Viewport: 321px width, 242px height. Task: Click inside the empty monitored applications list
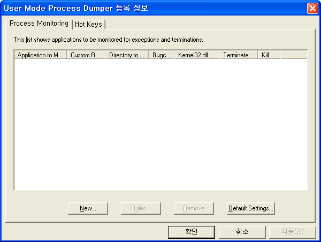160,123
